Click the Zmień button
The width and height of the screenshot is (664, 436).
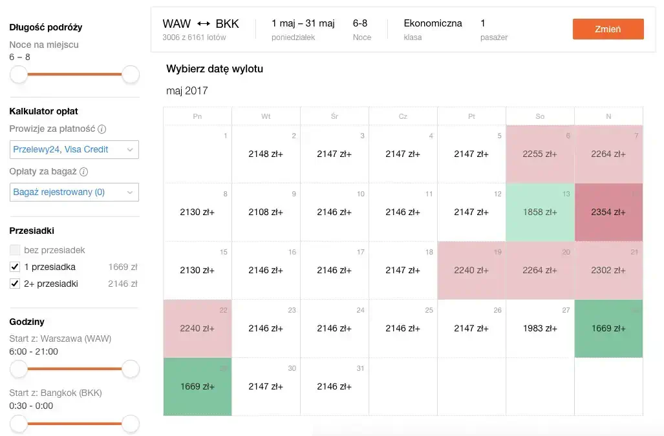pyautogui.click(x=608, y=29)
